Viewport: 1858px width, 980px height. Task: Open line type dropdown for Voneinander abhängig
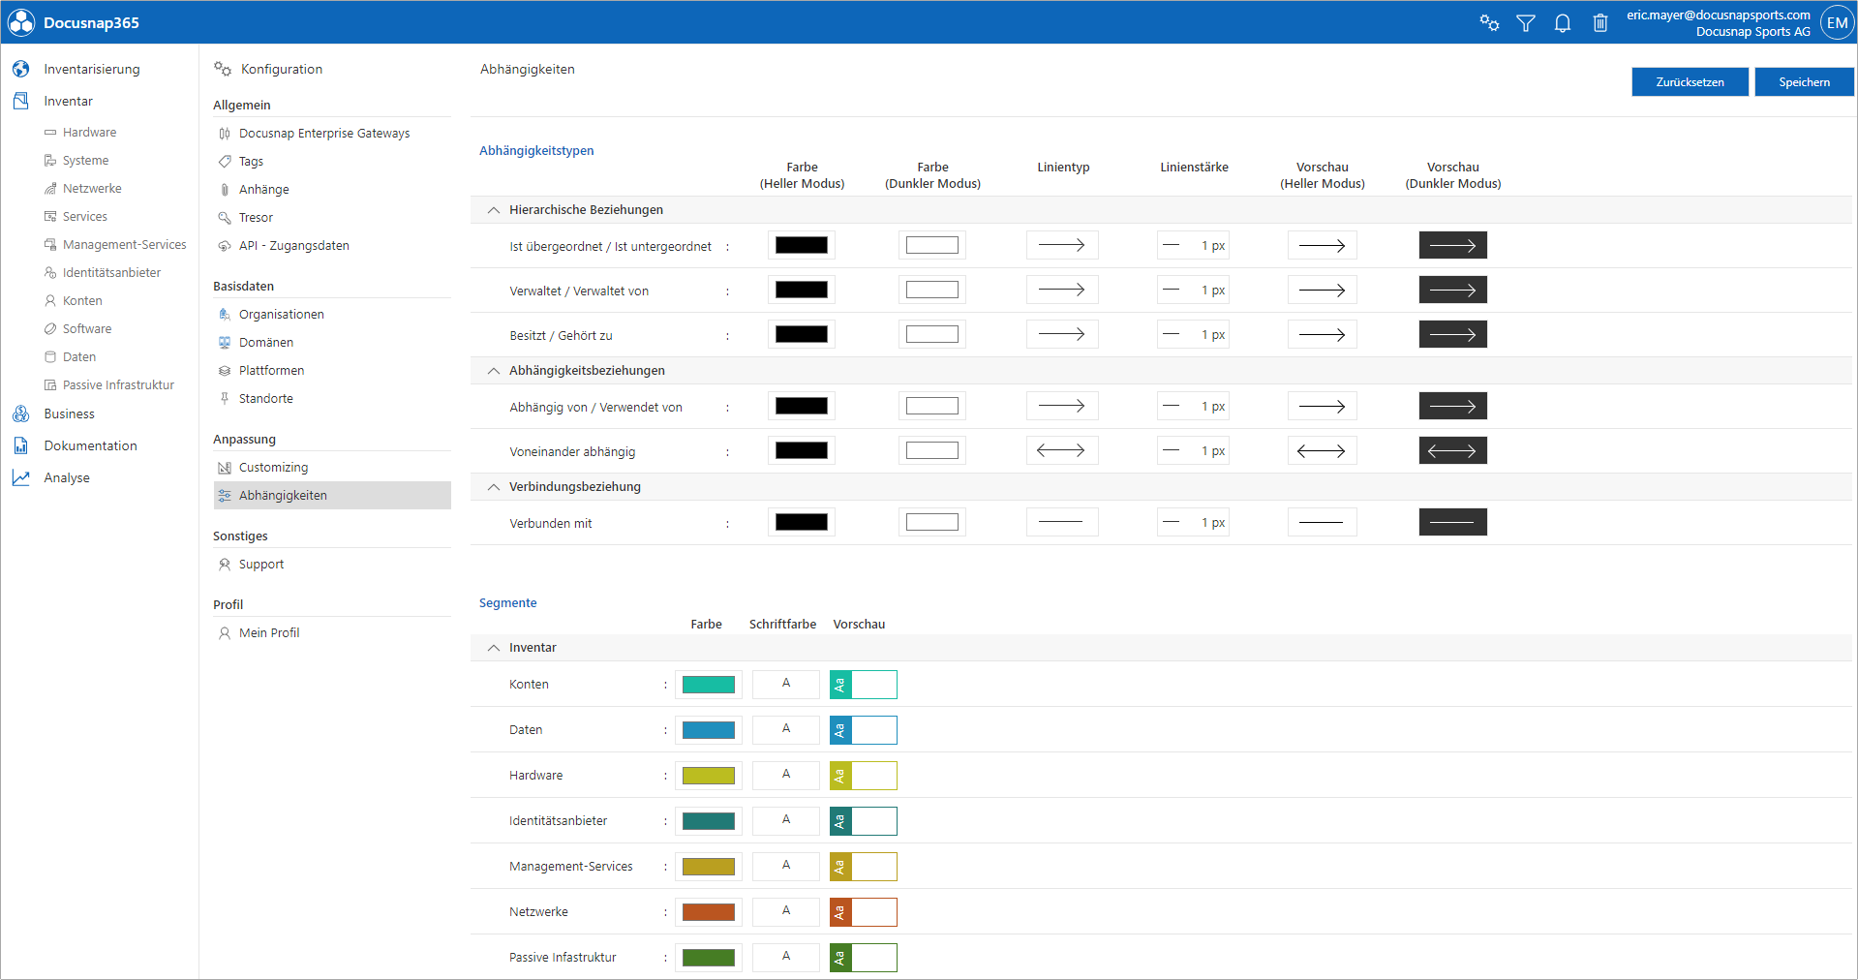pos(1062,450)
